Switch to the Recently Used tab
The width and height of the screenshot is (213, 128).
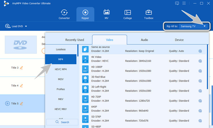(75, 40)
